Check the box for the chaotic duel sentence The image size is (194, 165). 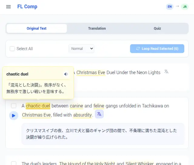(14, 105)
